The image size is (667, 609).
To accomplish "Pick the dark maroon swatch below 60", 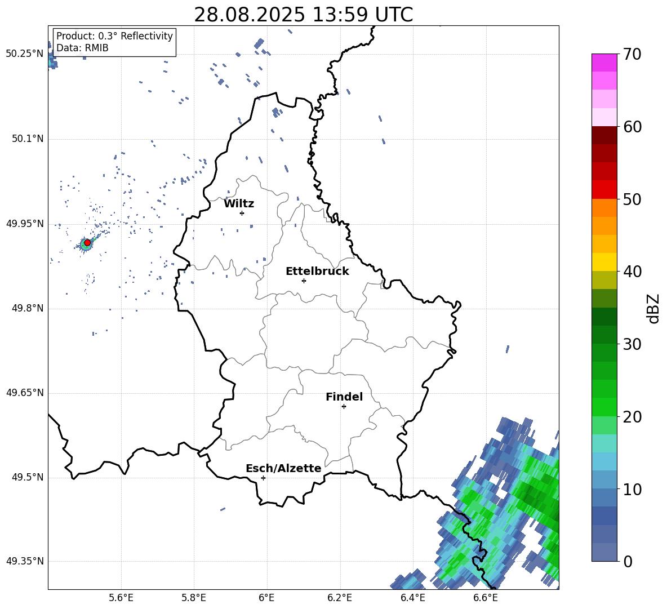I will point(604,135).
